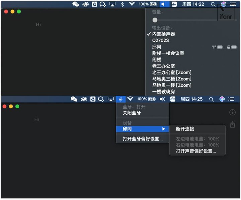Open Spotlight search in lower menu bar
This screenshot has height=200, width=241.
point(212,99)
